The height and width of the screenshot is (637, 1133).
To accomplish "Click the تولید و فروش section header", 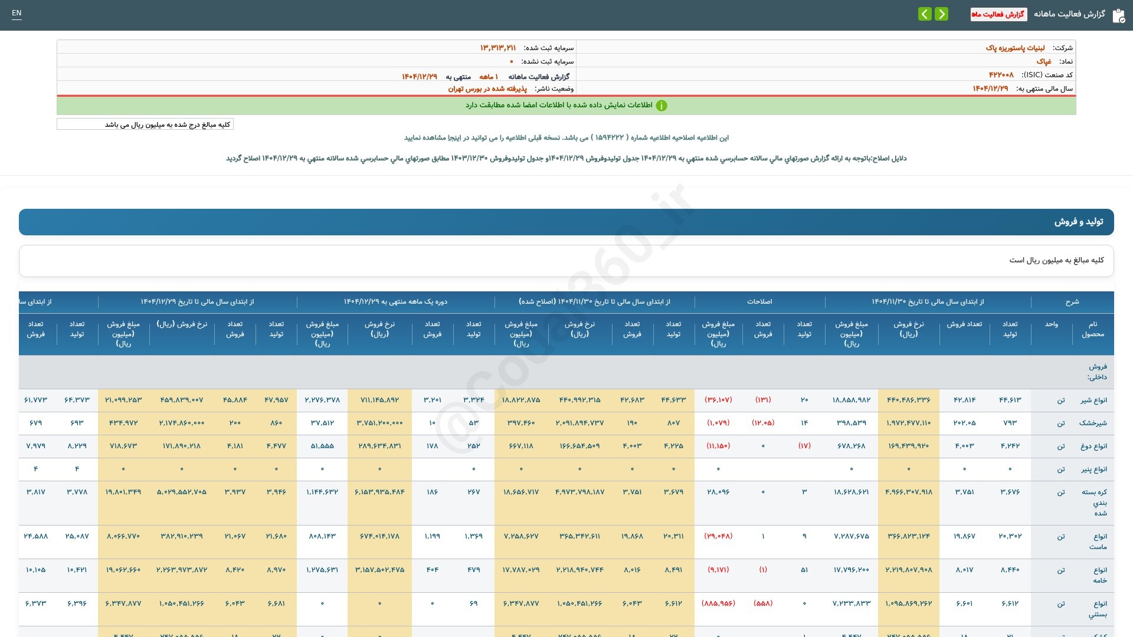I will pyautogui.click(x=566, y=222).
